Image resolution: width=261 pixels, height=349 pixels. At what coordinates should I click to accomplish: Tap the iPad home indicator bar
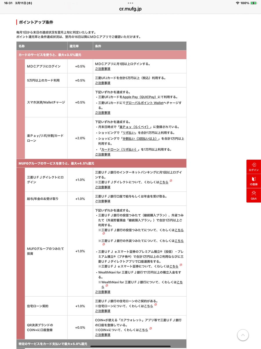click(x=130, y=346)
